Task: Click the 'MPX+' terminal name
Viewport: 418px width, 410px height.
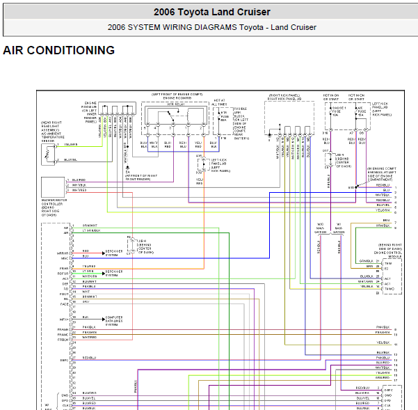Action: [64, 320]
